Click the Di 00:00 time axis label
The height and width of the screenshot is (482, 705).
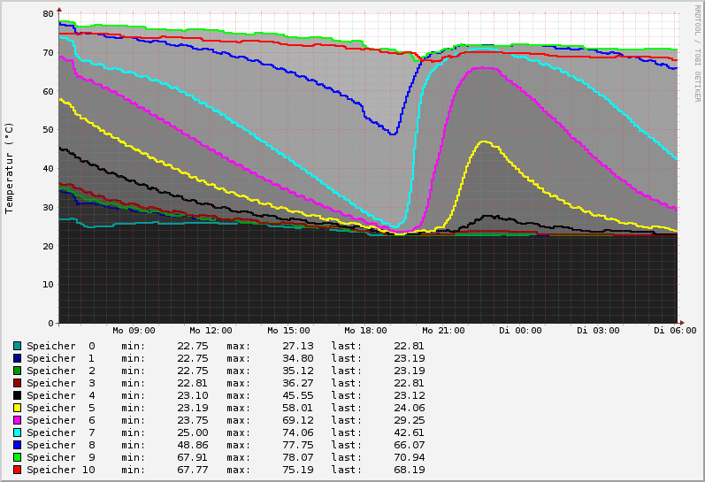pos(520,331)
